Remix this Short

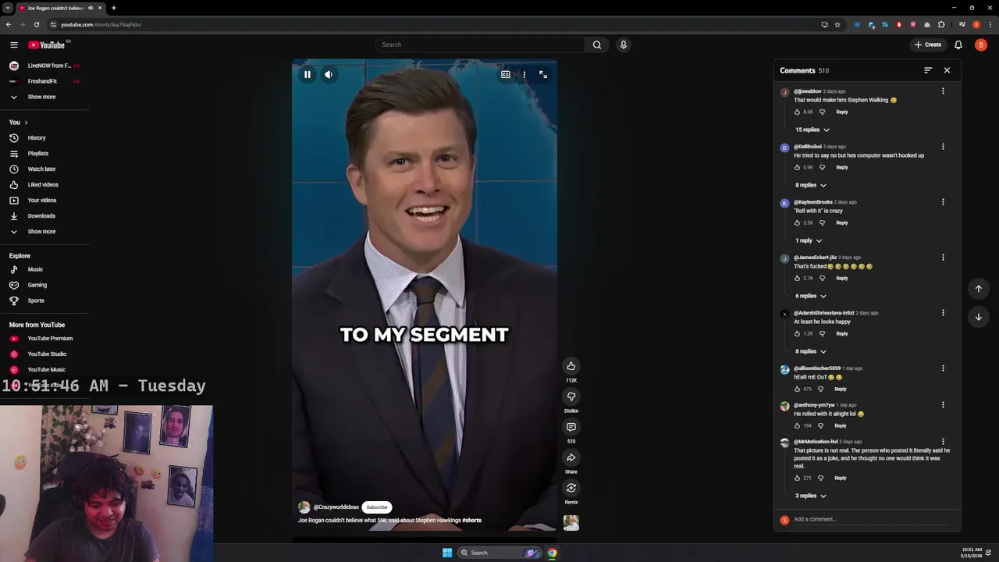click(571, 488)
